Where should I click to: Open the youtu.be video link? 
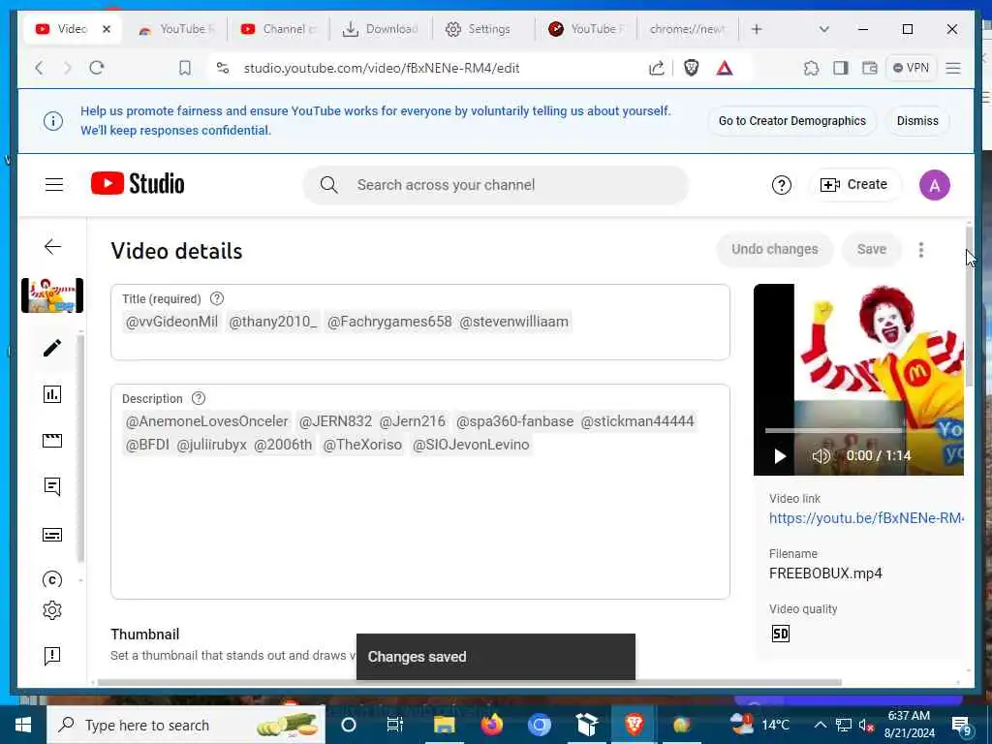coord(866,518)
